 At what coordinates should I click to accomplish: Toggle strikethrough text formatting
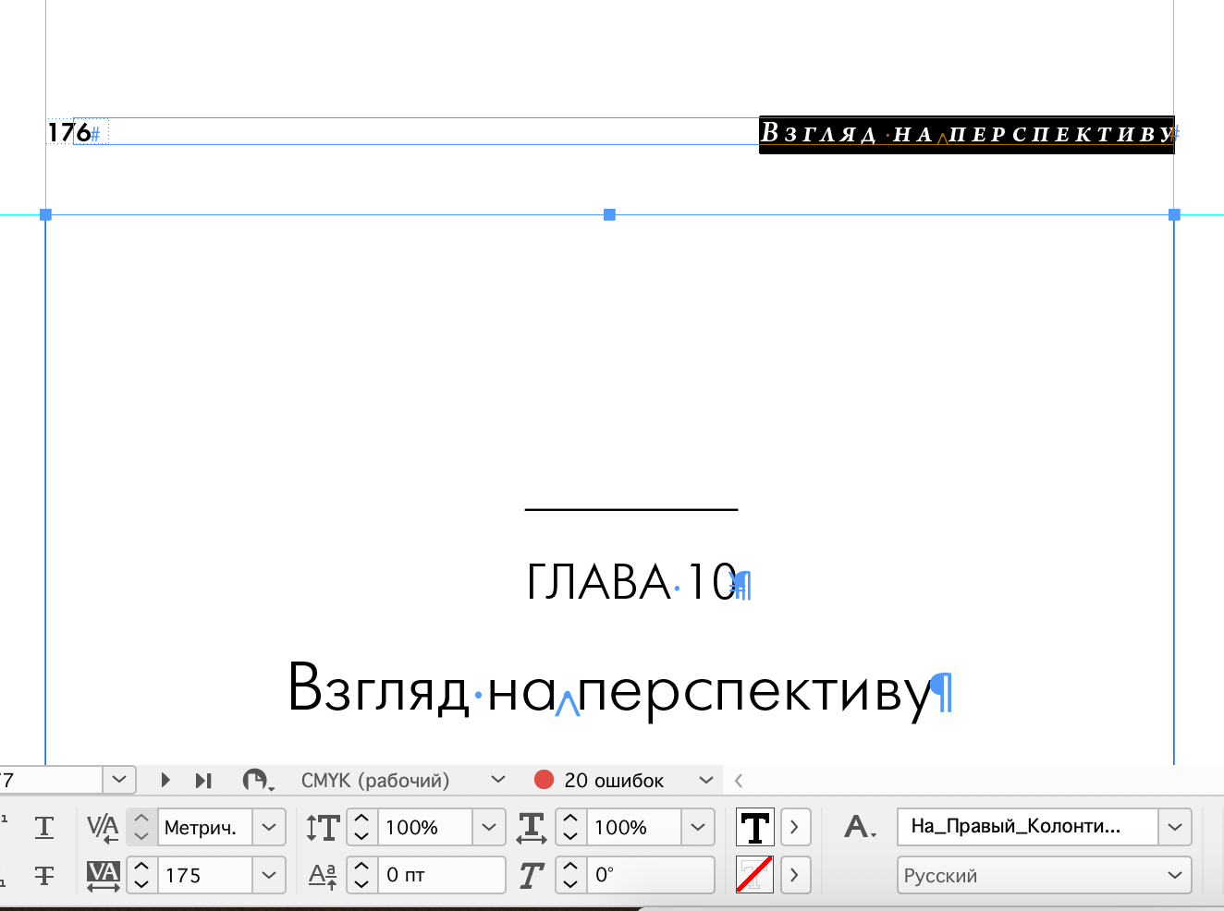43,875
